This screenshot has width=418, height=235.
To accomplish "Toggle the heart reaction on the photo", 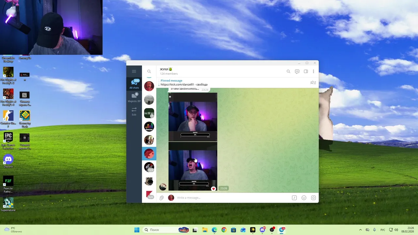I will point(214,189).
